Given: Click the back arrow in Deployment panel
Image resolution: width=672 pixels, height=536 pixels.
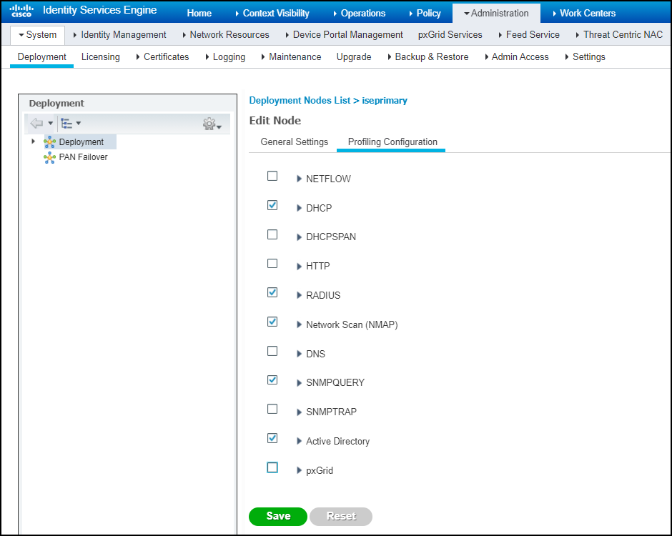Looking at the screenshot, I should (37, 124).
